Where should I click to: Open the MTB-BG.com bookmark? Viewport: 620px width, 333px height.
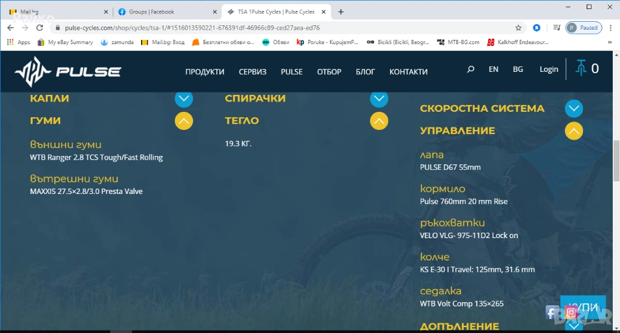tap(458, 42)
